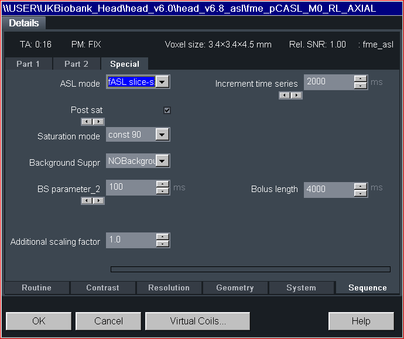Click left arrow under Post sat
Viewport: 404px width, 339px height.
[x=87, y=122]
